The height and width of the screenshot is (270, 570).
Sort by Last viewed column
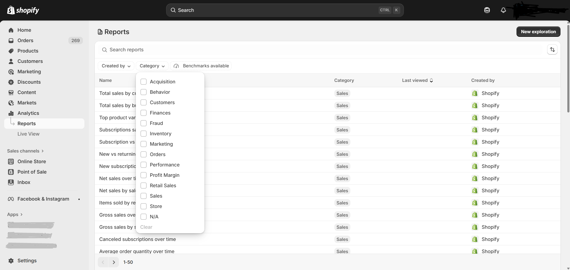418,80
